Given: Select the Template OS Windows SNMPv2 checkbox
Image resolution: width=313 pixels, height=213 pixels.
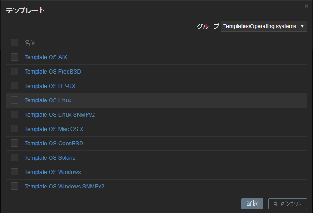Looking at the screenshot, I should tap(14, 186).
